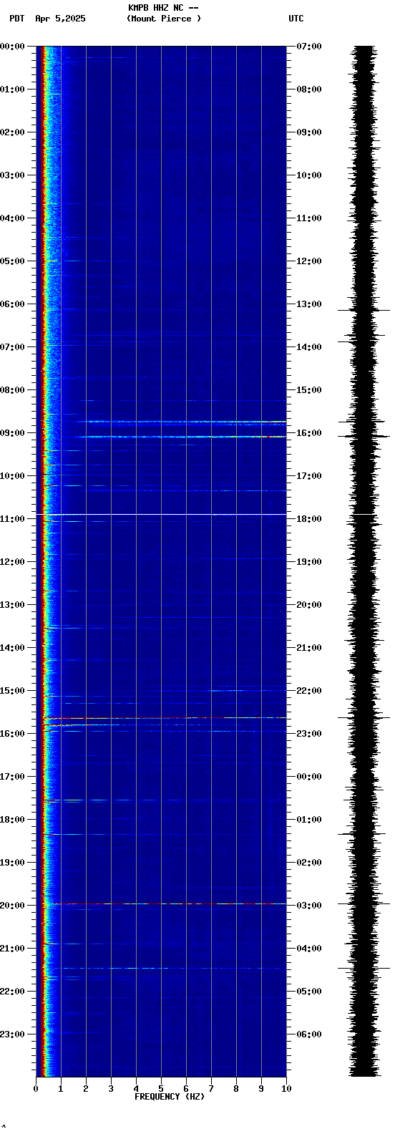Click '22:00' on the PDT axis
This screenshot has width=395, height=1134.
click(12, 992)
